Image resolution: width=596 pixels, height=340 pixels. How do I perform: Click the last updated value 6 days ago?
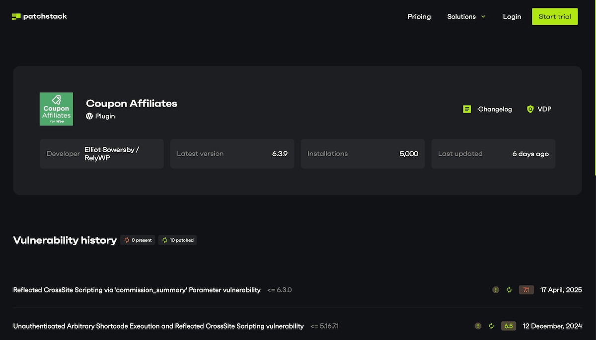pos(530,154)
